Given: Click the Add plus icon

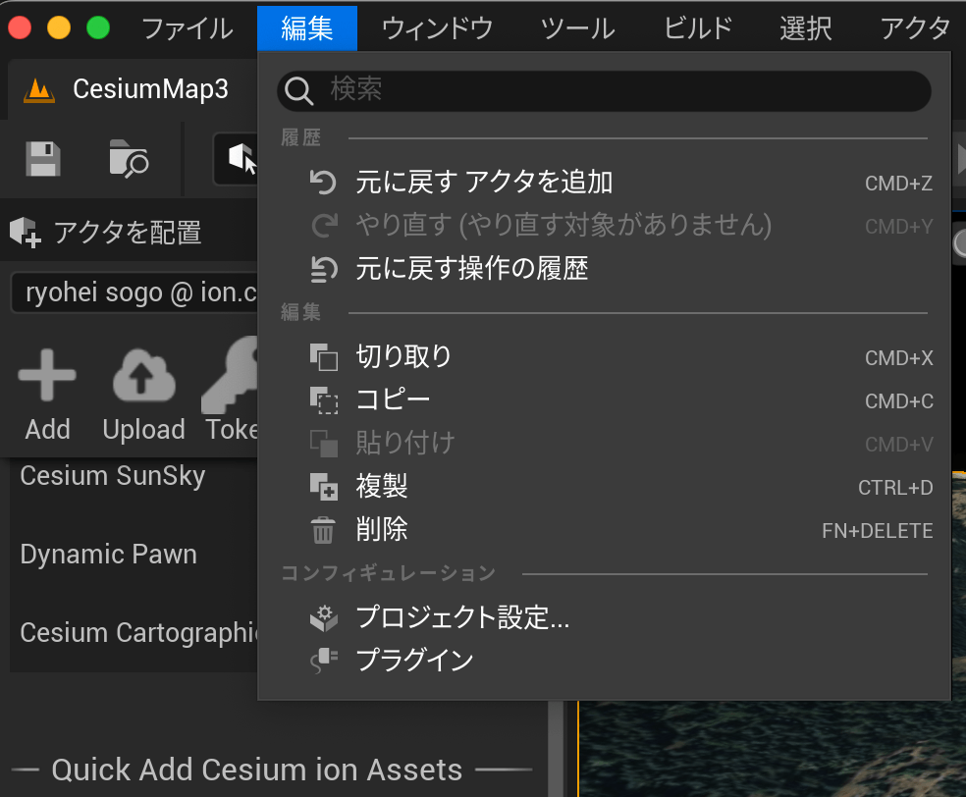Looking at the screenshot, I should pos(47,375).
